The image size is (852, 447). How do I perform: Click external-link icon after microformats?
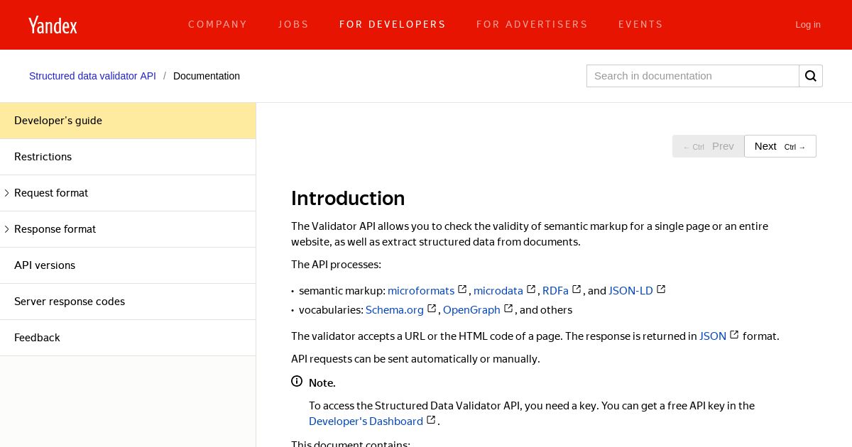462,289
